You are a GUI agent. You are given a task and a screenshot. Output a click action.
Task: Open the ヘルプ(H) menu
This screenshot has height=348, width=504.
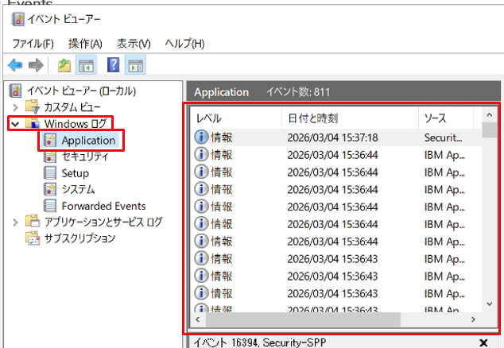184,43
